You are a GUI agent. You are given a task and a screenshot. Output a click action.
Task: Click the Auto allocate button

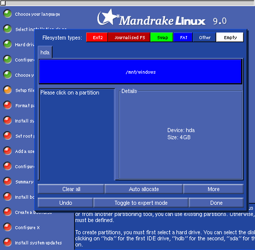click(144, 189)
